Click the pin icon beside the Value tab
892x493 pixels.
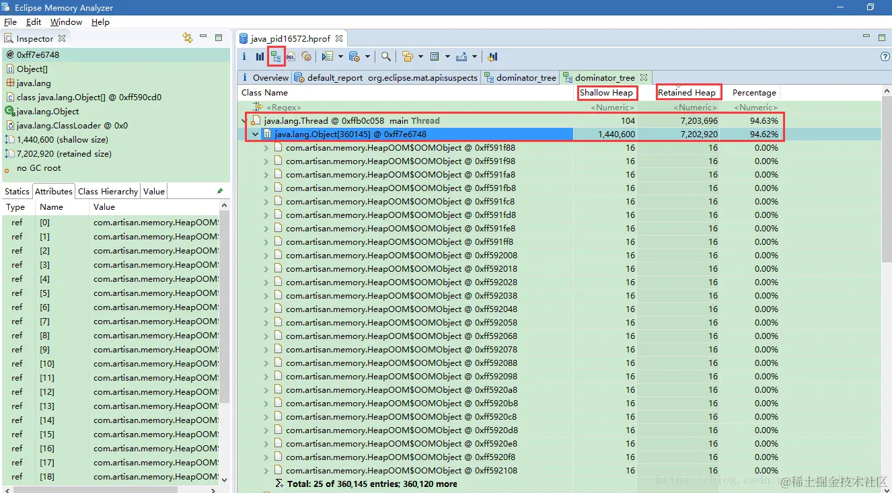[x=220, y=191]
